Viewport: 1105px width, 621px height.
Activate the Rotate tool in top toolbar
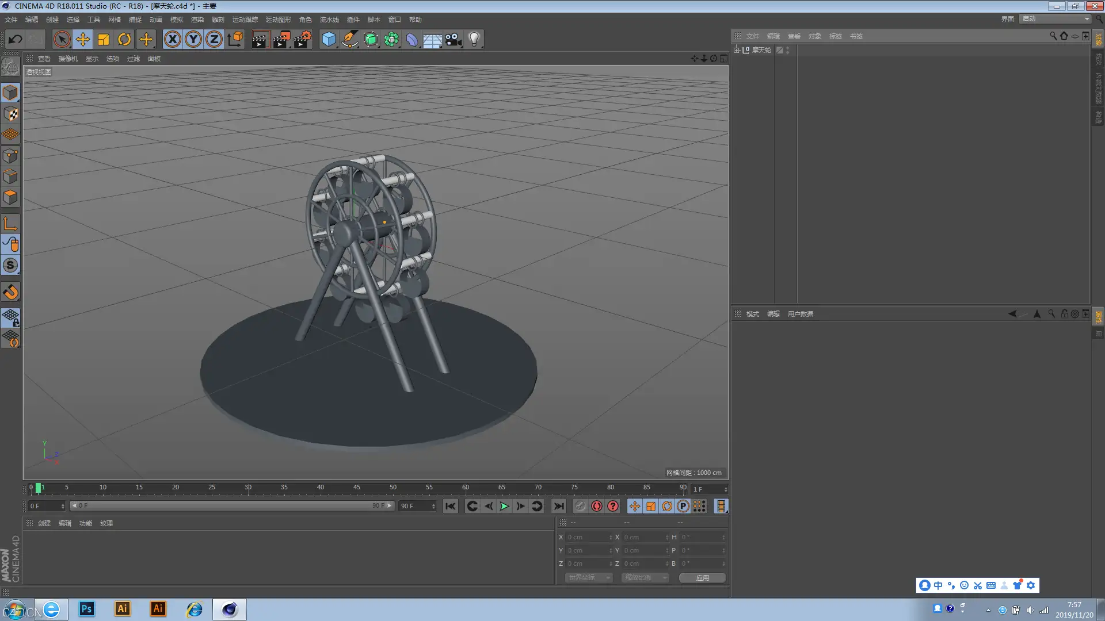[124, 39]
